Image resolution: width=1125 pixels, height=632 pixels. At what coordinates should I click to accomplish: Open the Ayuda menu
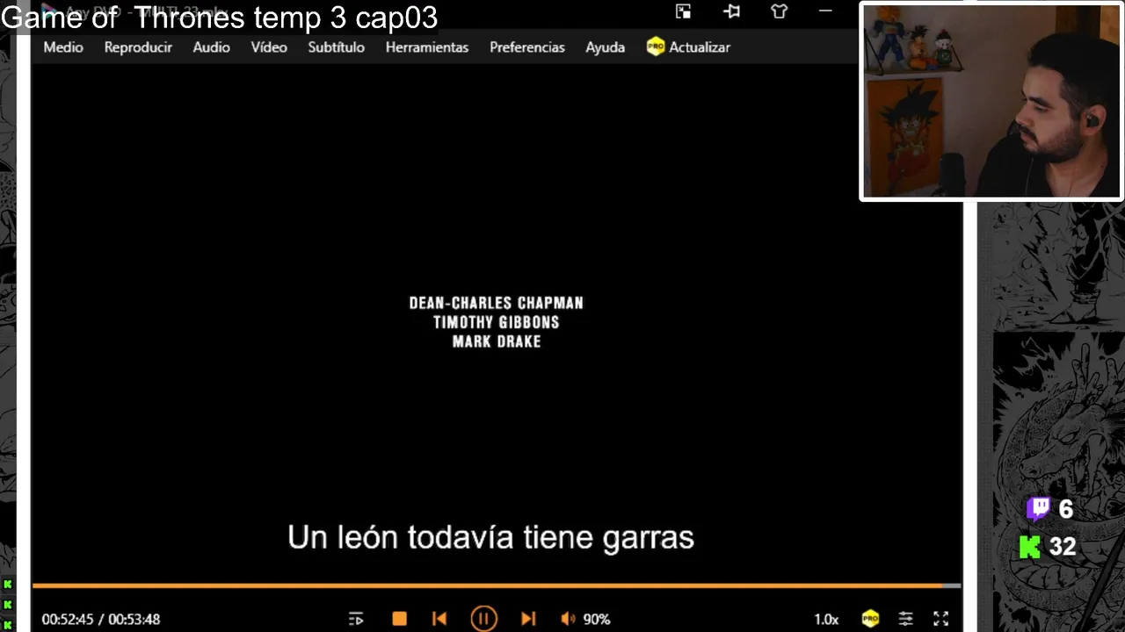606,47
